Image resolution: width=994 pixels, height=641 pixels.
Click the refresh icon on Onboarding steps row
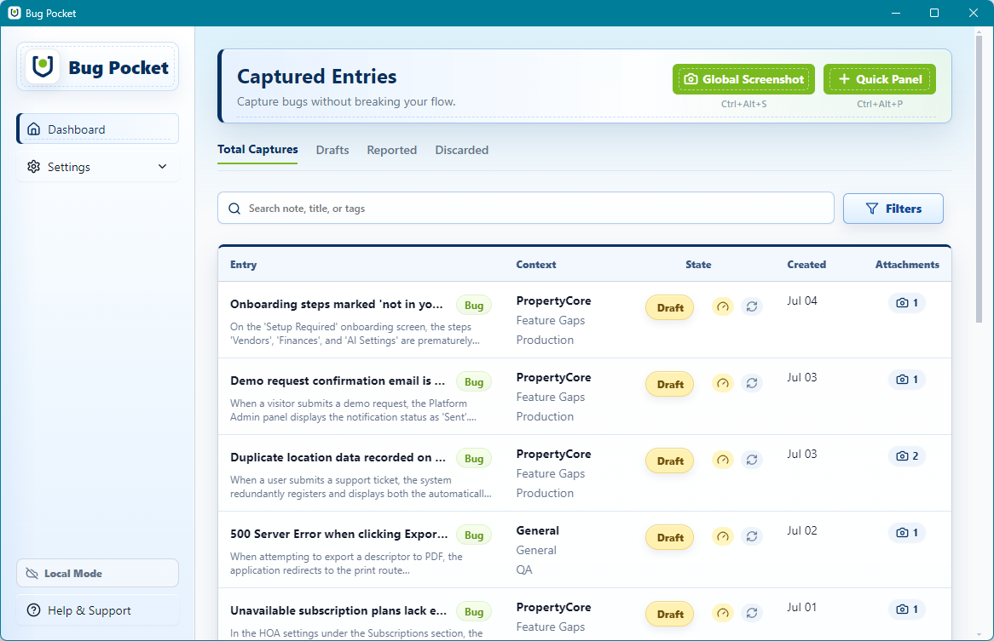(752, 307)
